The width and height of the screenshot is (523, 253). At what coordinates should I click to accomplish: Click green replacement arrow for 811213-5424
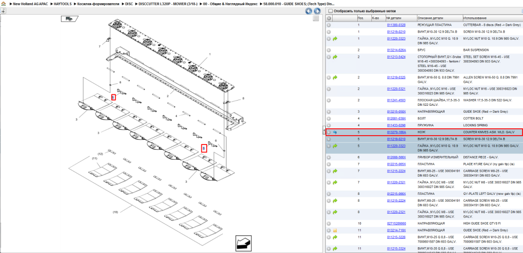335,57
